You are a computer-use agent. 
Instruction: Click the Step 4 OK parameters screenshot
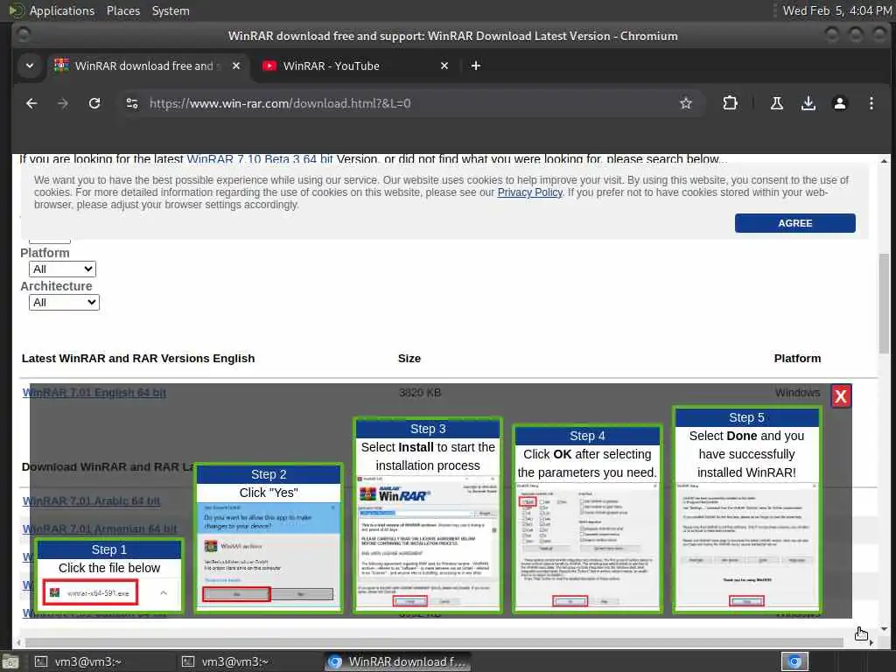click(x=587, y=546)
